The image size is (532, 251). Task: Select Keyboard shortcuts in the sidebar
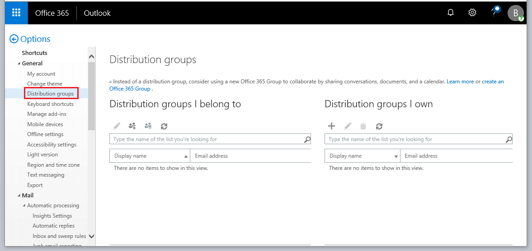point(50,104)
